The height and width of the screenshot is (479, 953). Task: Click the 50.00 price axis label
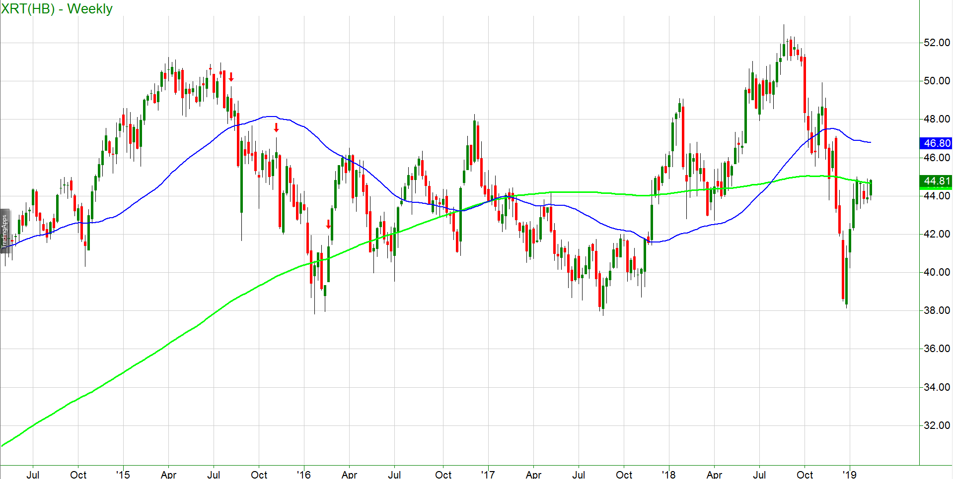[936, 81]
